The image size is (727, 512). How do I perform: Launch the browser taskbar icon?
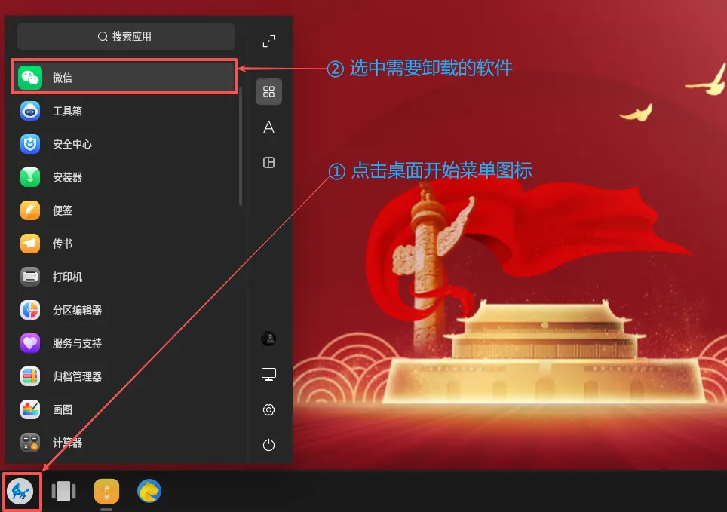149,491
